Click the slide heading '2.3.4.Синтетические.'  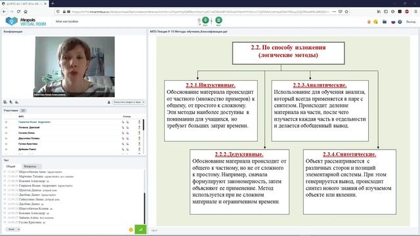click(349, 155)
